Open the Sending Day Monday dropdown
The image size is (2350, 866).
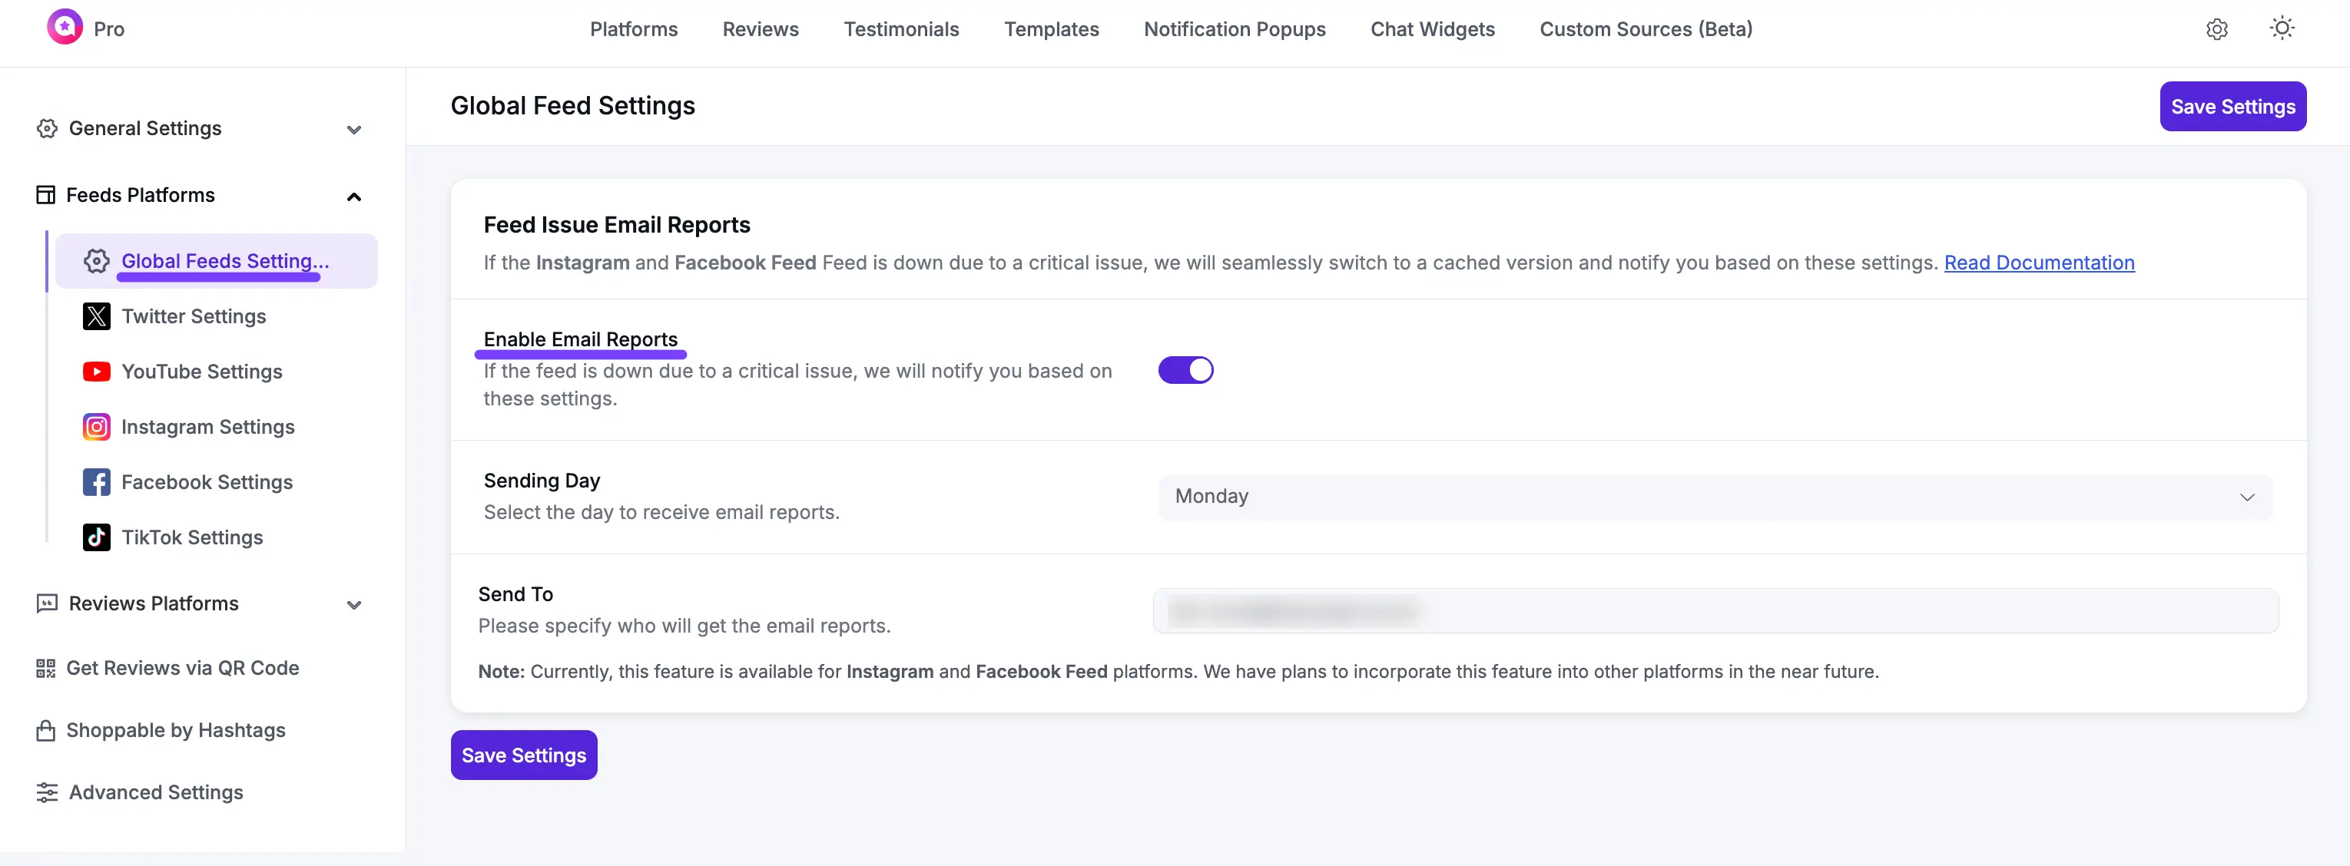pyautogui.click(x=1714, y=497)
